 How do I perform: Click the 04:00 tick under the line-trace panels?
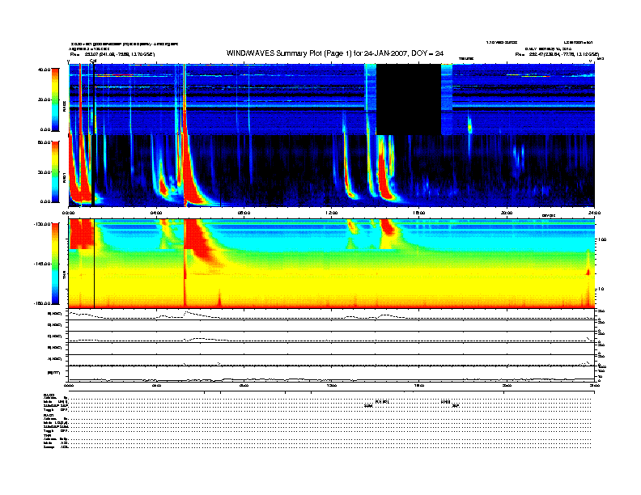[x=156, y=386]
